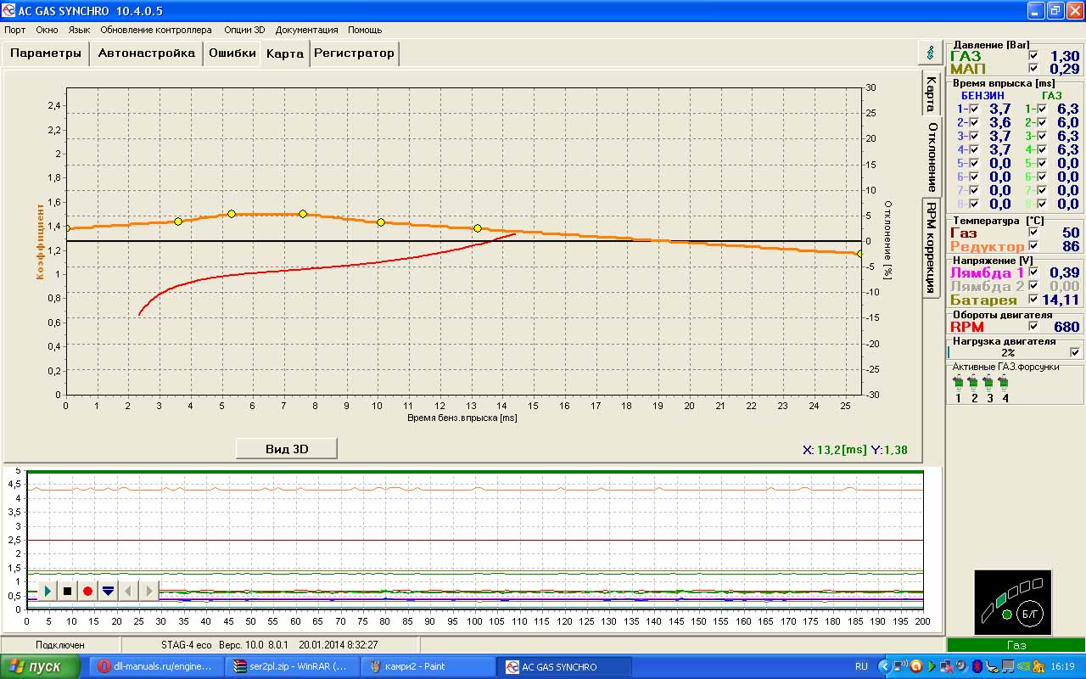
Task: Switch to the Opera dll-manuals.ru taskbar window
Action: (x=157, y=666)
